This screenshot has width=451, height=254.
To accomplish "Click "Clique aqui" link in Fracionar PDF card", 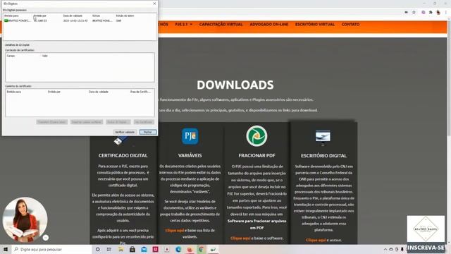I will tap(240, 238).
